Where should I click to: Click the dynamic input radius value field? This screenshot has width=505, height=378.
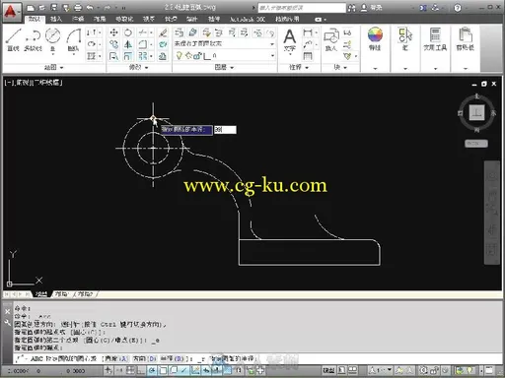click(x=225, y=130)
